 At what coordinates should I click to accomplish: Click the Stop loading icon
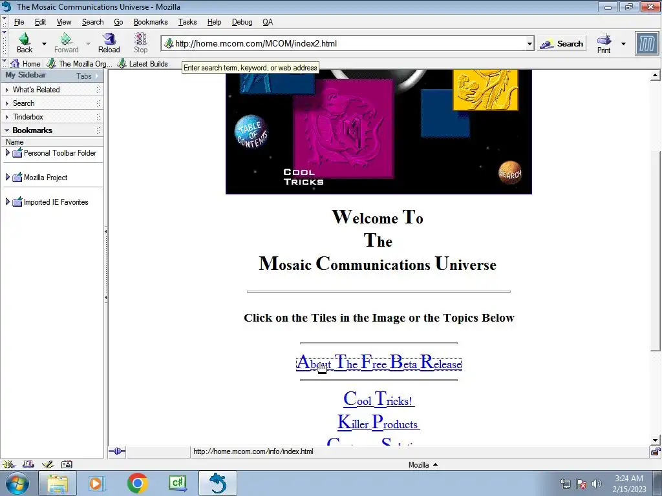[x=140, y=39]
